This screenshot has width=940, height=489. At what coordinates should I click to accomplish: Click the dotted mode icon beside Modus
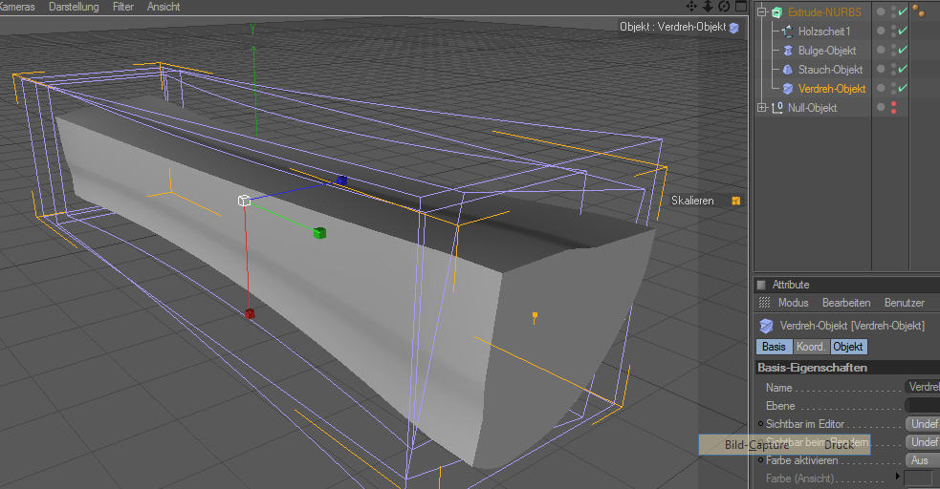coord(764,302)
